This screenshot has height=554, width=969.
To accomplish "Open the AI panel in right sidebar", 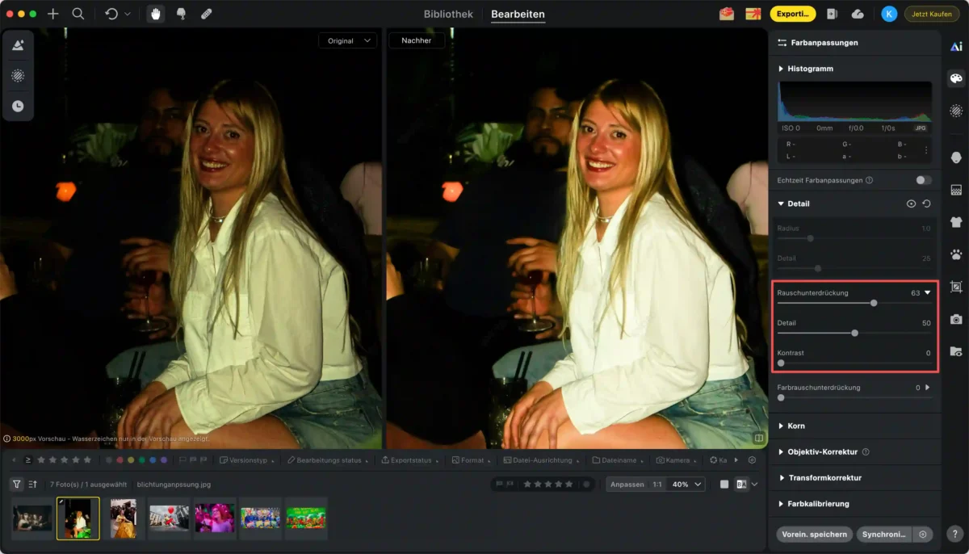I will (956, 46).
